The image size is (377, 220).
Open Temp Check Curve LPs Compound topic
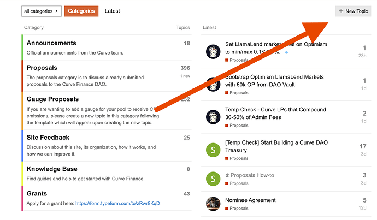[x=275, y=114]
